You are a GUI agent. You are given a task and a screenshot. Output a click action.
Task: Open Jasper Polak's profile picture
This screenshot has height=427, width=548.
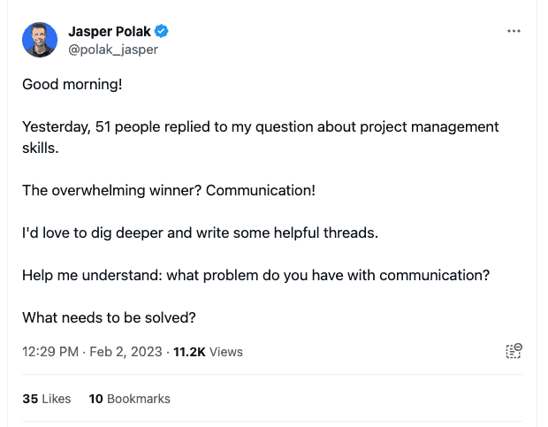[40, 40]
